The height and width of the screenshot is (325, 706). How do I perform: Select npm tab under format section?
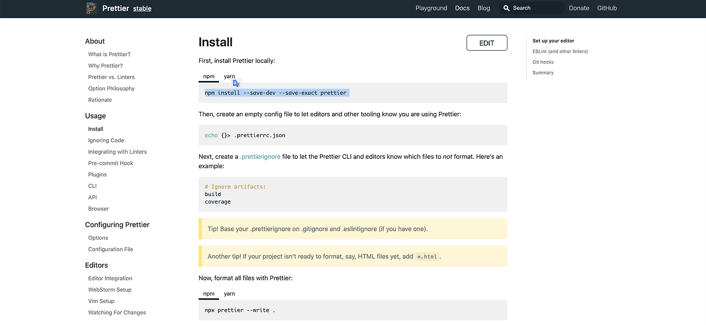208,294
